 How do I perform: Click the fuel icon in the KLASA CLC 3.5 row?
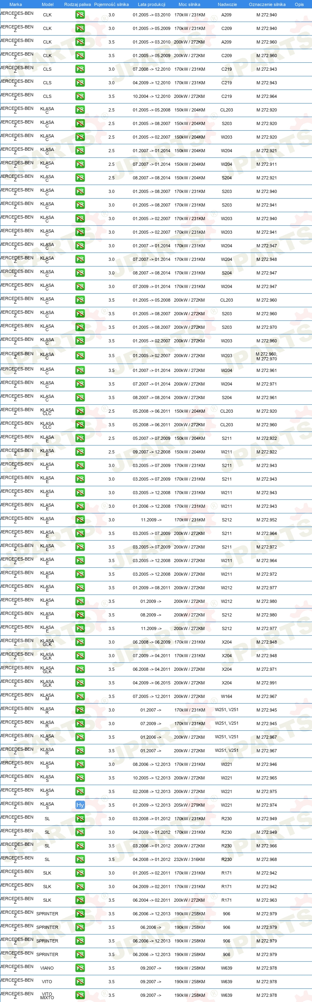(x=80, y=425)
